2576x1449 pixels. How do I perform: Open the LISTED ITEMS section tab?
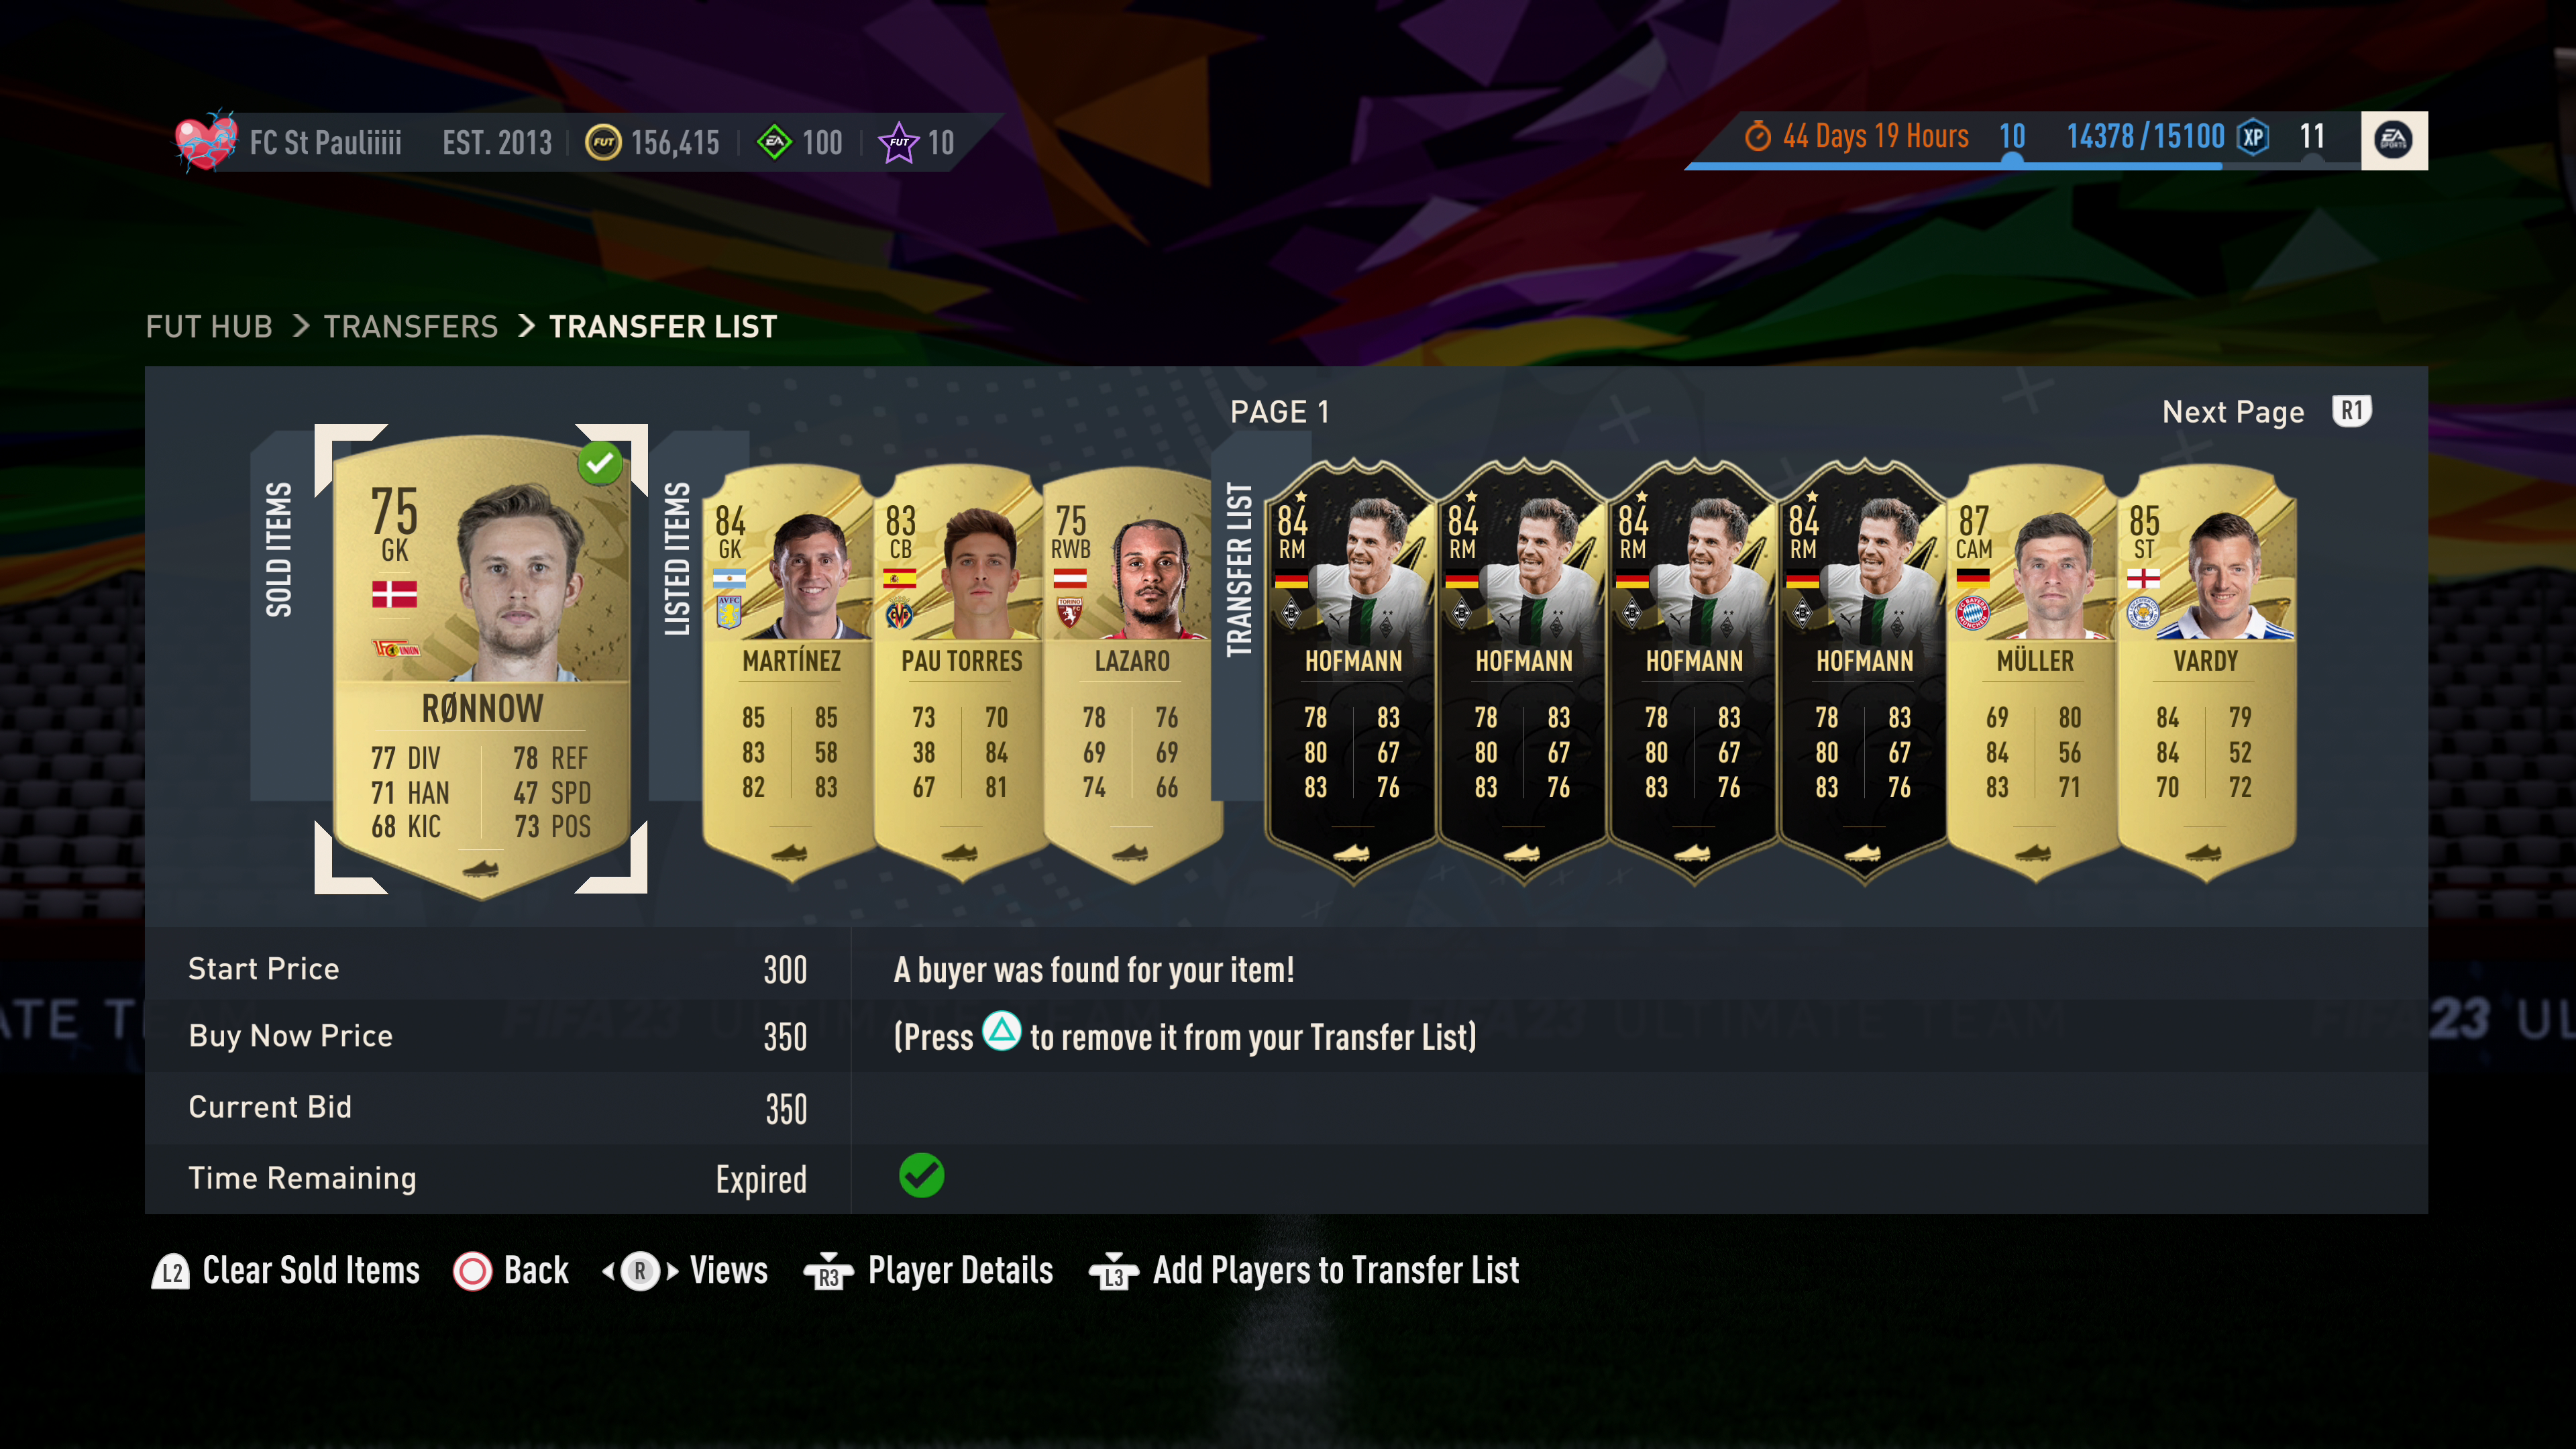tap(677, 559)
